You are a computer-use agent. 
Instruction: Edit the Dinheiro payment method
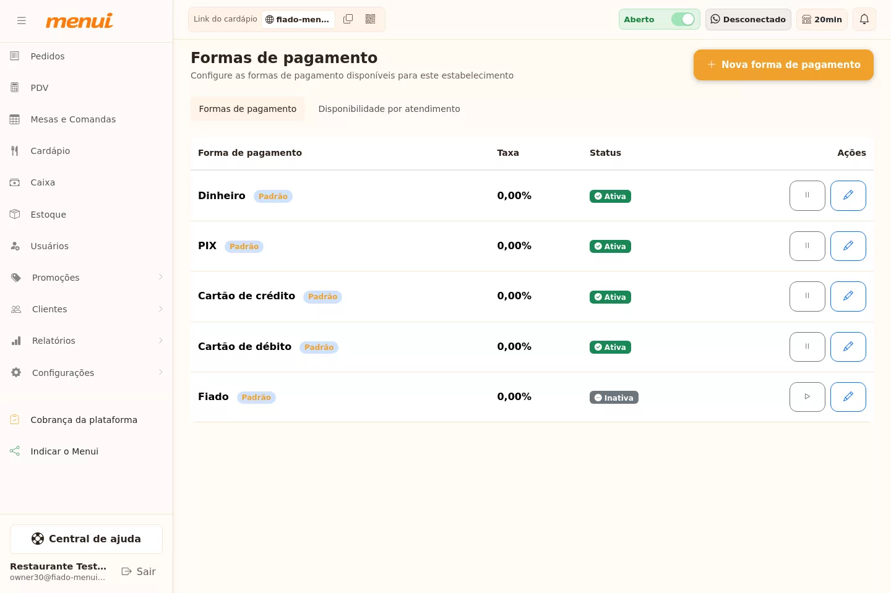click(848, 195)
